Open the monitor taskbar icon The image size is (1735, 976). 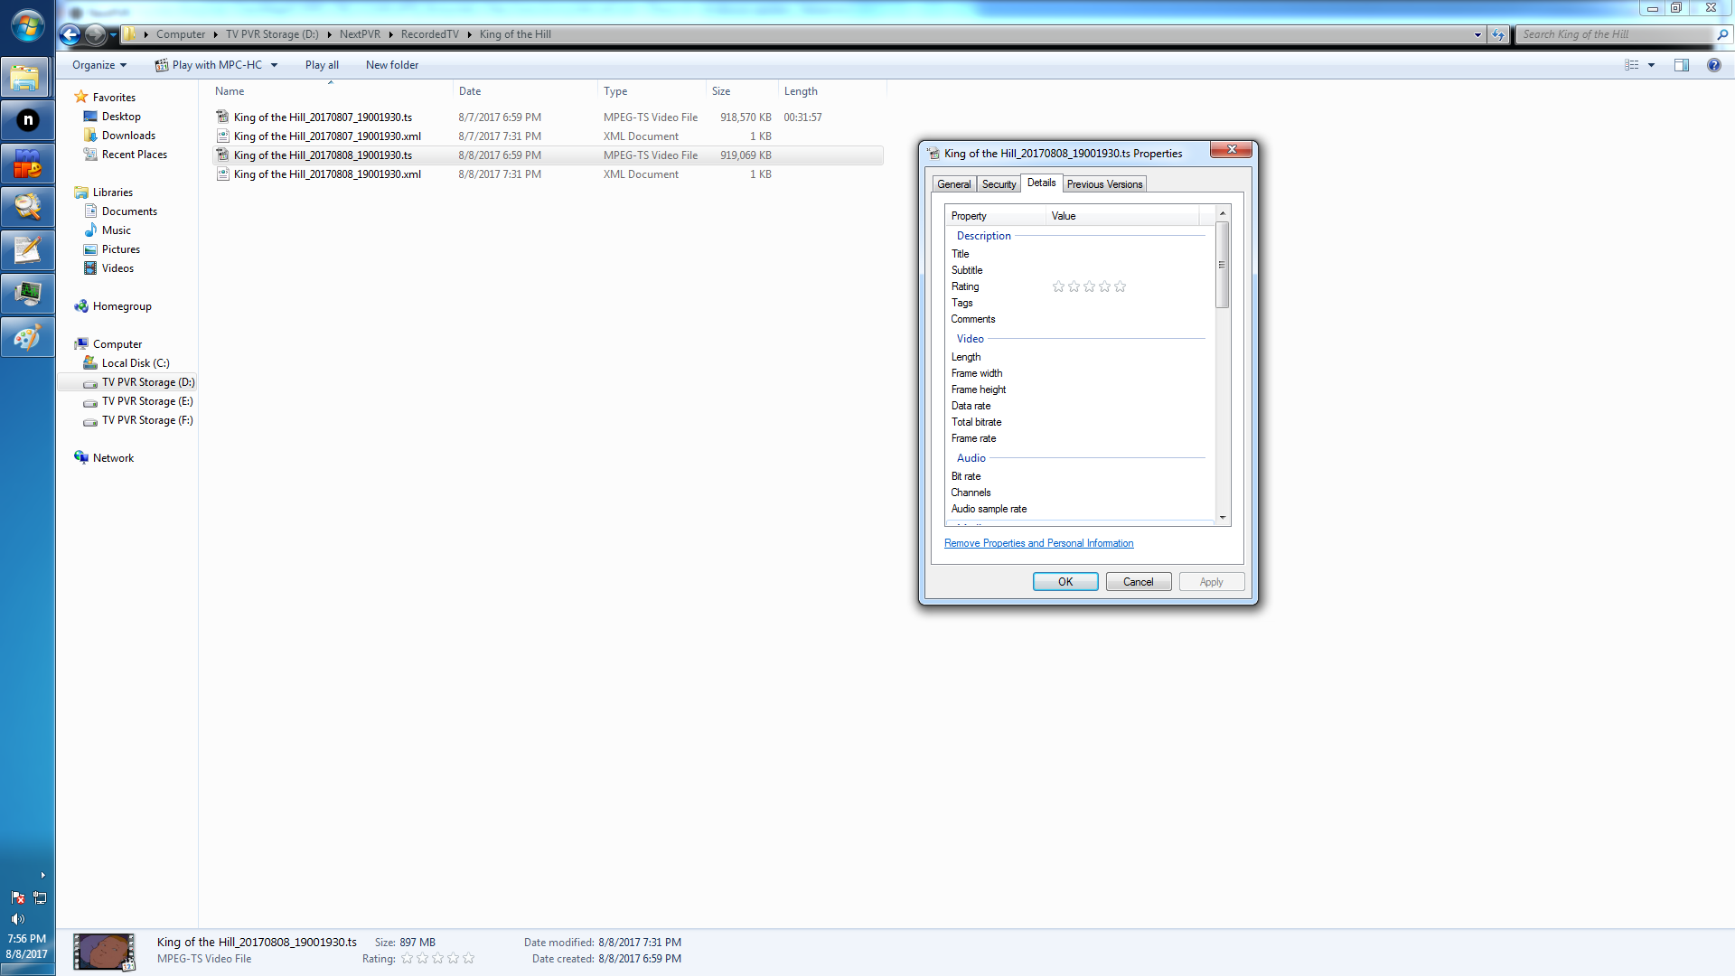pos(27,294)
